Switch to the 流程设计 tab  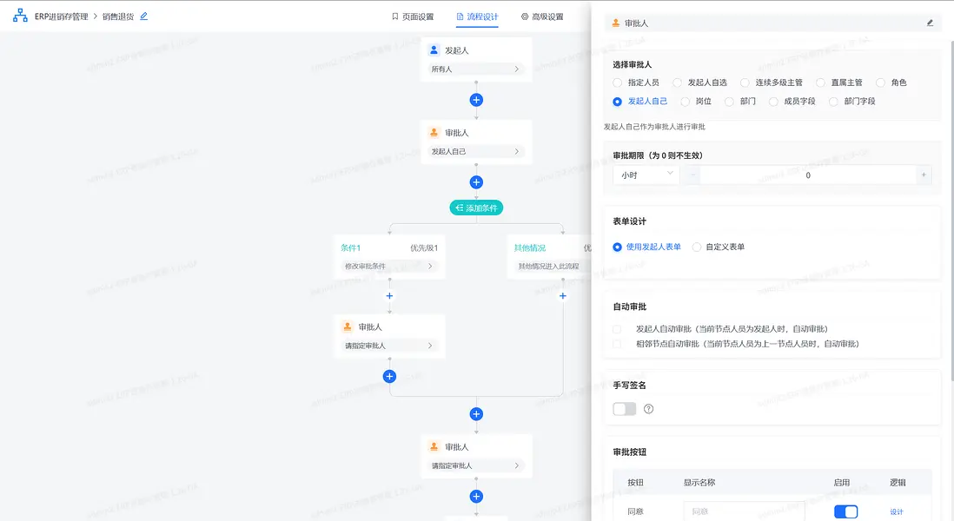click(478, 17)
